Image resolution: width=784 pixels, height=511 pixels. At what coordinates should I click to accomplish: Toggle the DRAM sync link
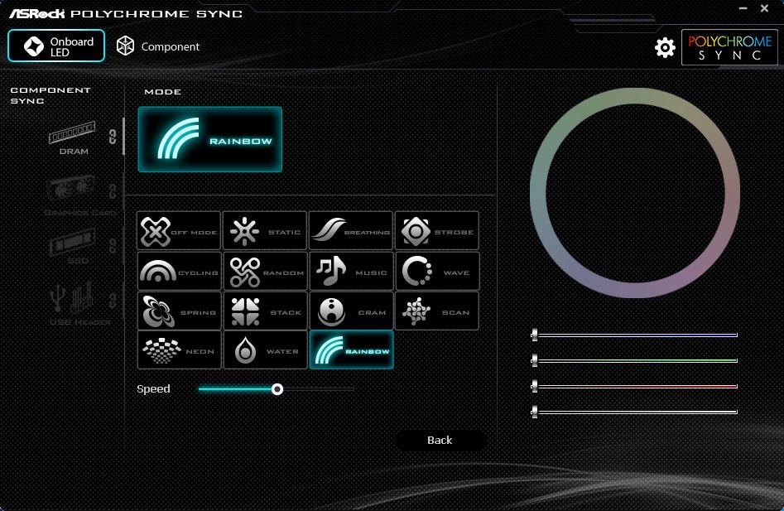tap(113, 137)
